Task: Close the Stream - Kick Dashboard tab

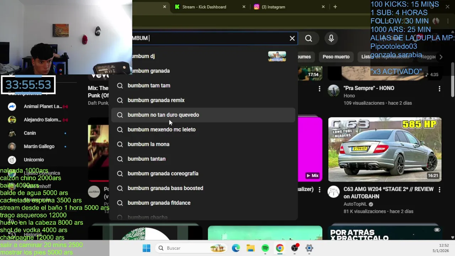Action: coord(244,7)
